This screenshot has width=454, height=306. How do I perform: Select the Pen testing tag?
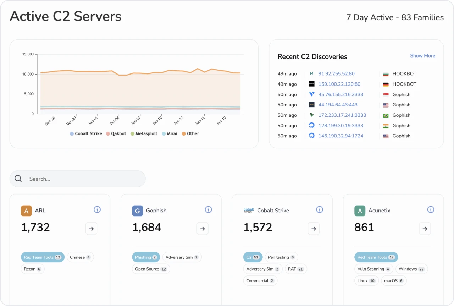281,257
